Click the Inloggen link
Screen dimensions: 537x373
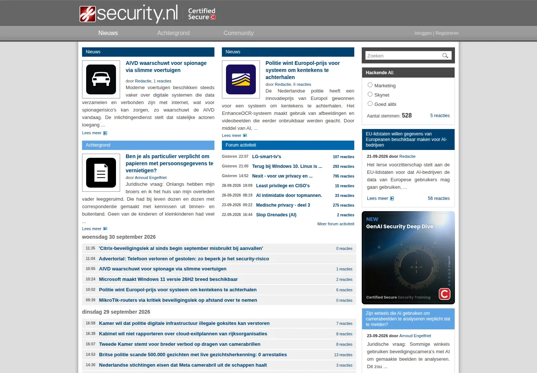tap(423, 33)
